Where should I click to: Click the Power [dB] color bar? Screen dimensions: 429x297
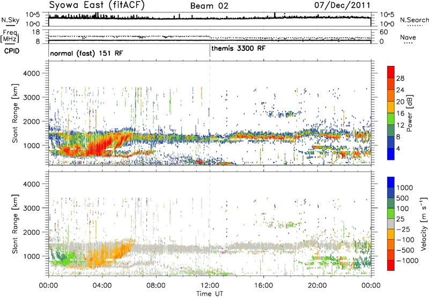click(391, 113)
